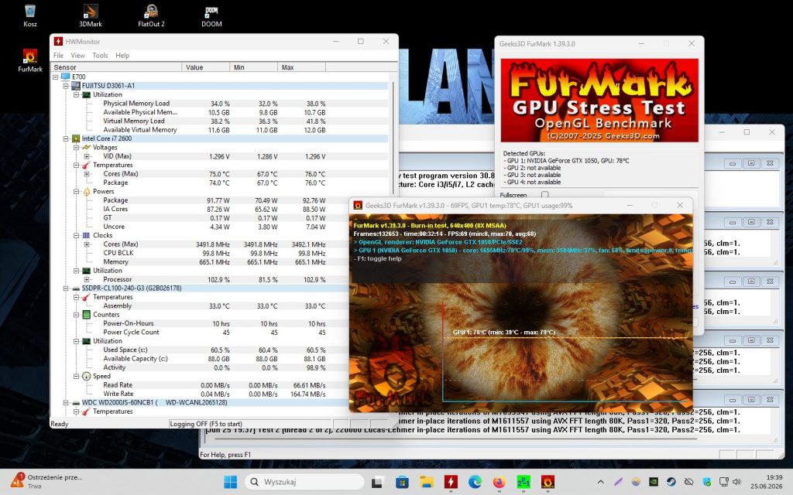Collapse the WDC WD2000JS drive node
This screenshot has height=495, width=793.
pos(66,402)
